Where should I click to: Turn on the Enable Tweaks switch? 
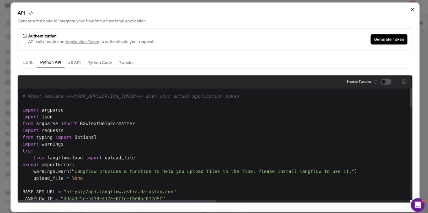click(386, 82)
